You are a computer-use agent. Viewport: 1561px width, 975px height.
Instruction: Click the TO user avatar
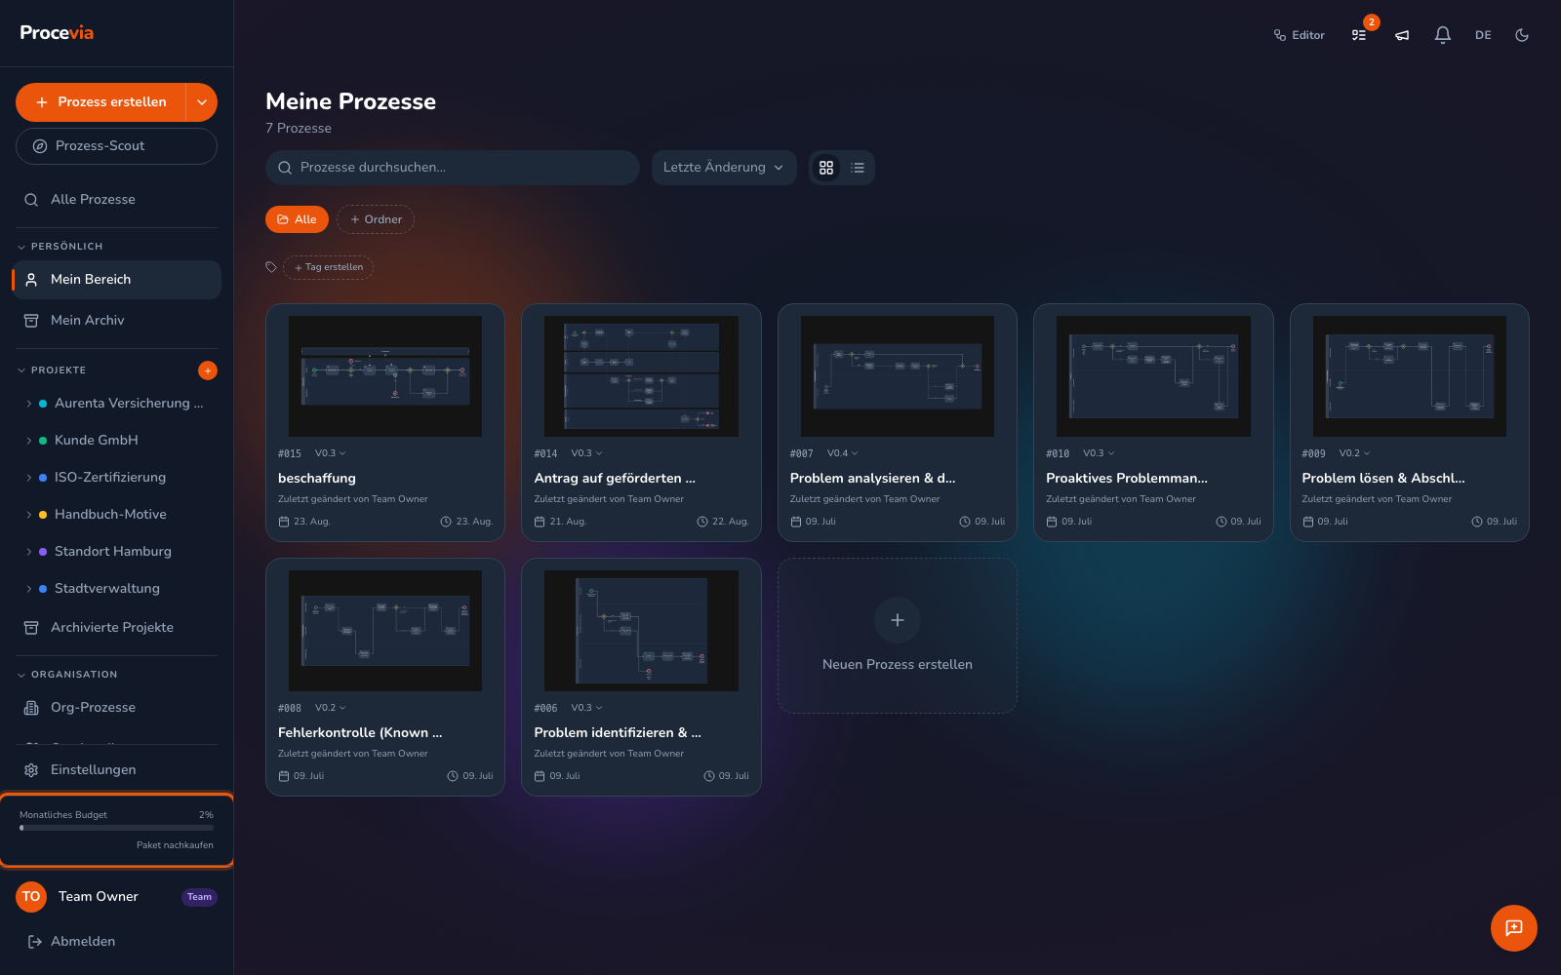(31, 897)
